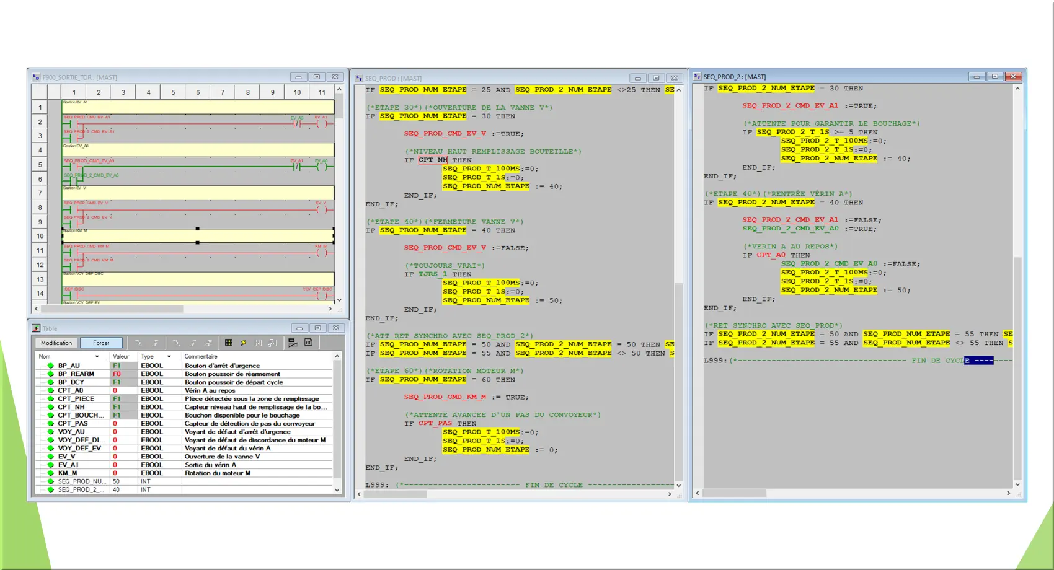Open the Nom column dropdown arrow
Screen dimensions: 1054x570
[x=97, y=356]
